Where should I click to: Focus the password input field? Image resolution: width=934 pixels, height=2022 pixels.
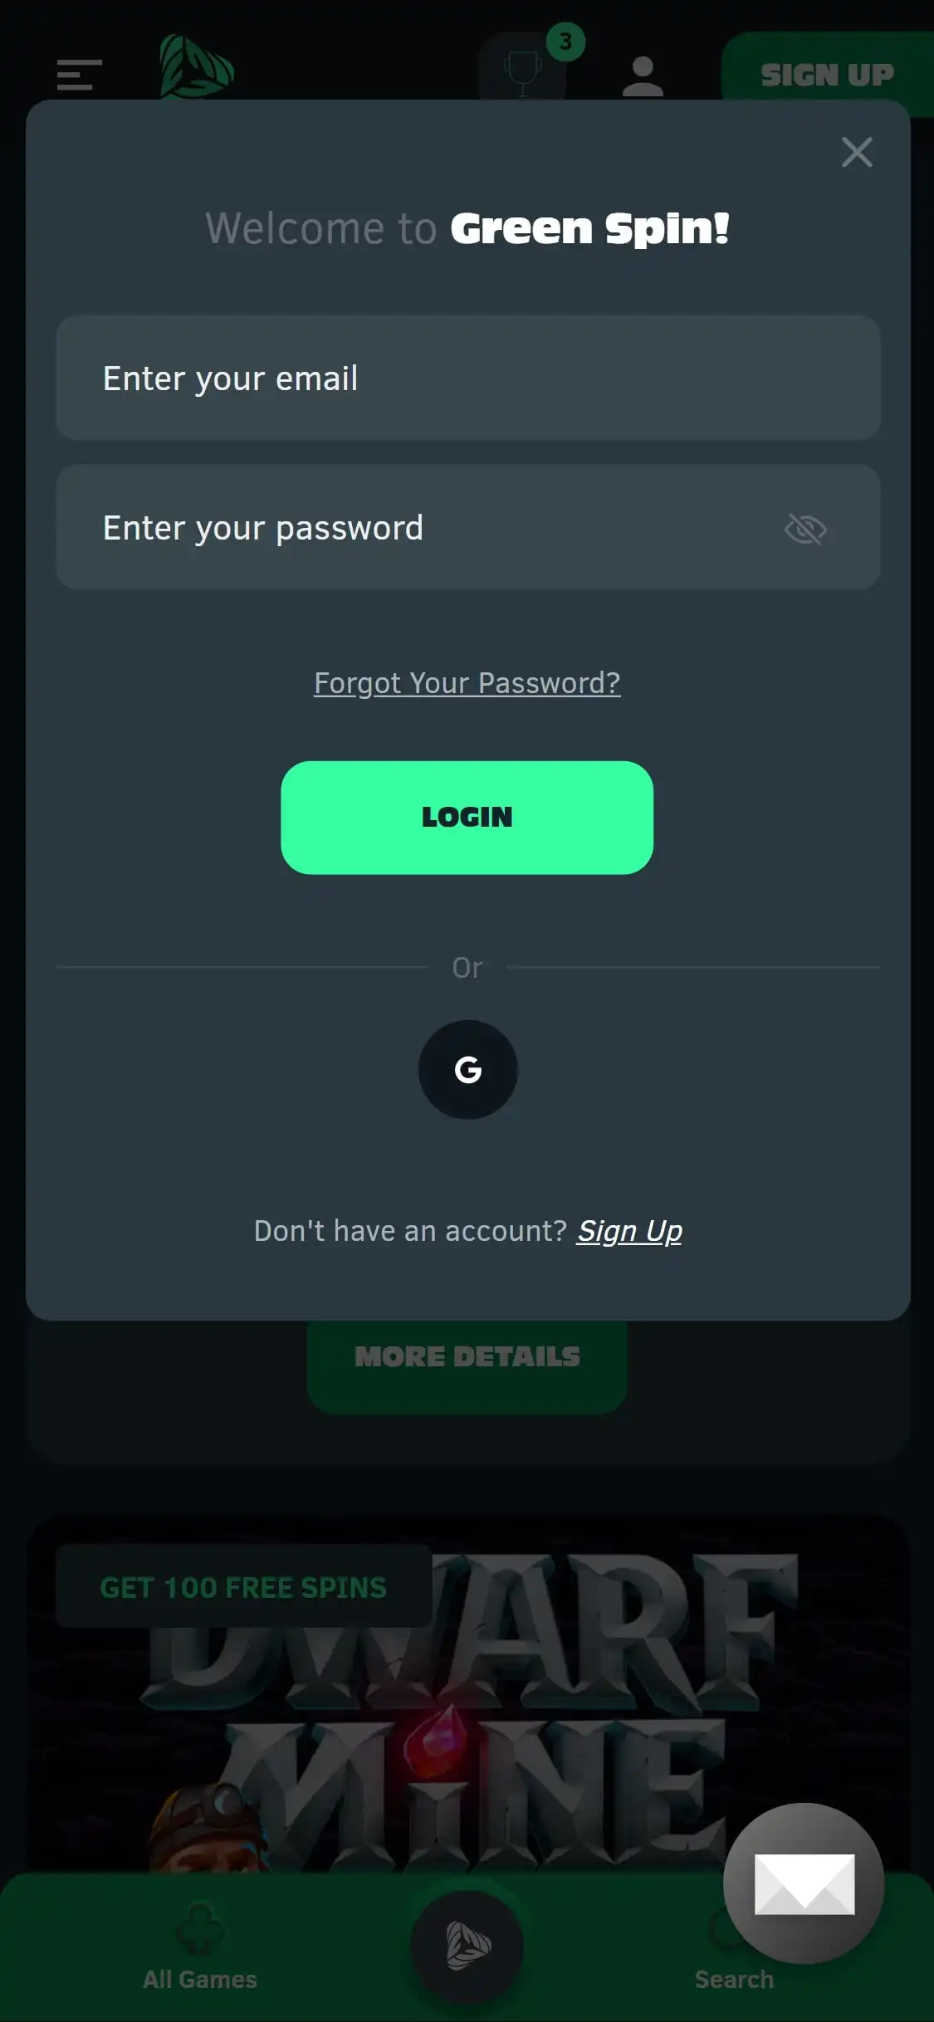click(468, 527)
